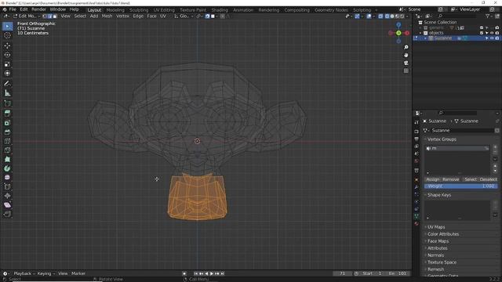Expand the Normals panel
The height and width of the screenshot is (282, 502).
(435, 255)
